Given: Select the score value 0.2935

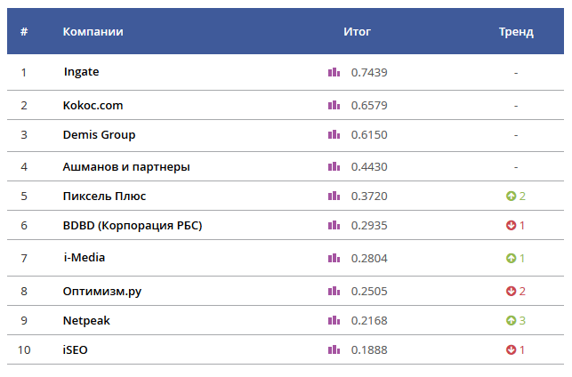Looking at the screenshot, I should click(x=369, y=225).
